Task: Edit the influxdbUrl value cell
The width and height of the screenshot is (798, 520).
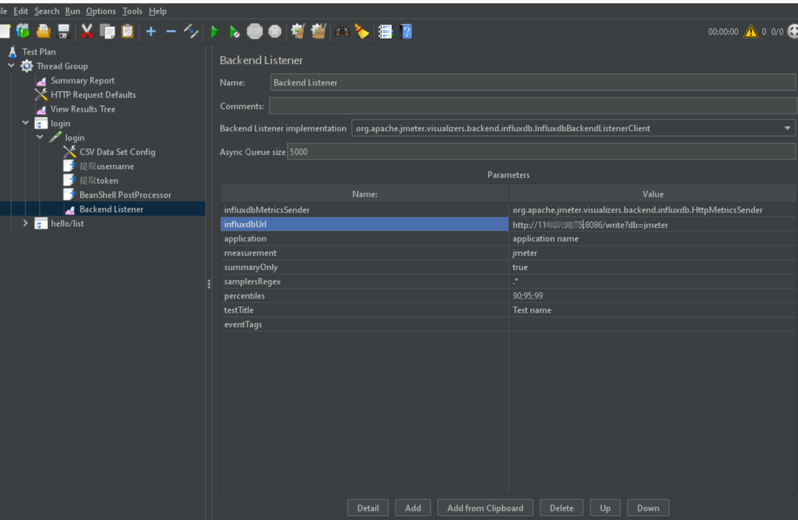Action: 653,224
